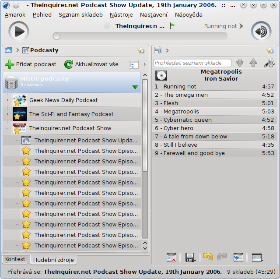The image size is (280, 279).
Task: Open the Nástroje menu
Action: point(121,14)
